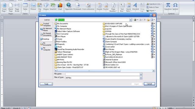
Task: Go to My Network Places sidebar item
Action: click(x=46, y=29)
